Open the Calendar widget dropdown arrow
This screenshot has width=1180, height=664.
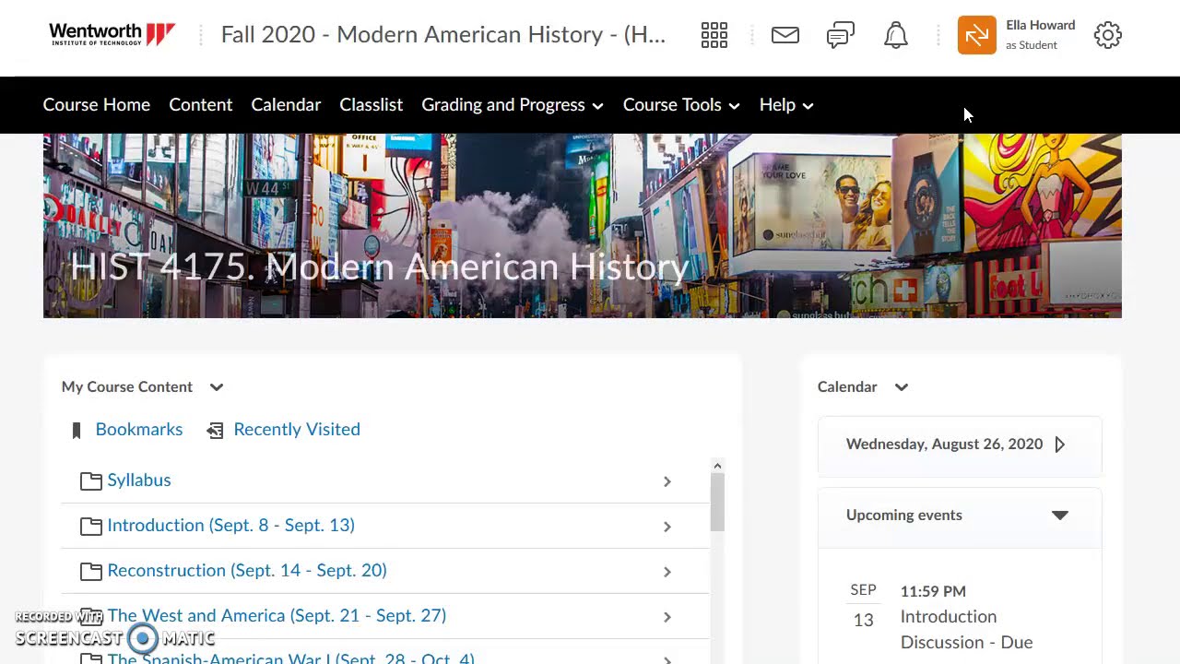coord(902,387)
